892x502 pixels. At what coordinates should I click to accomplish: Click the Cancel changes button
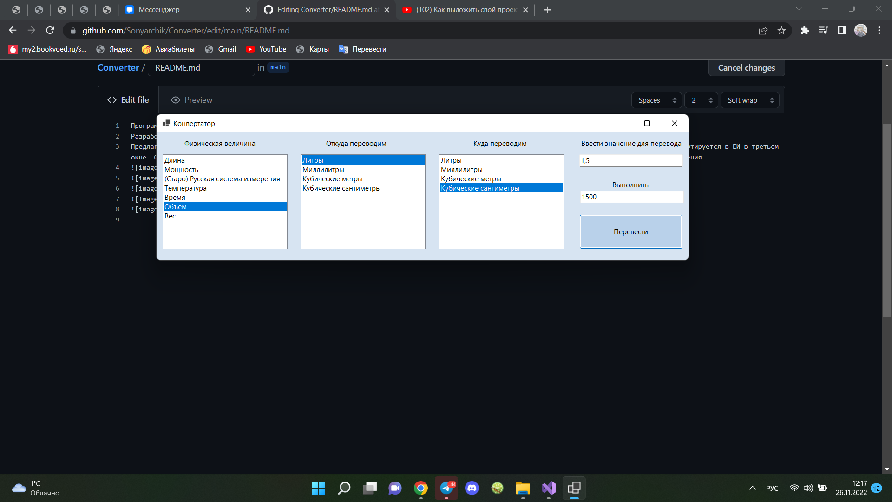click(x=746, y=68)
